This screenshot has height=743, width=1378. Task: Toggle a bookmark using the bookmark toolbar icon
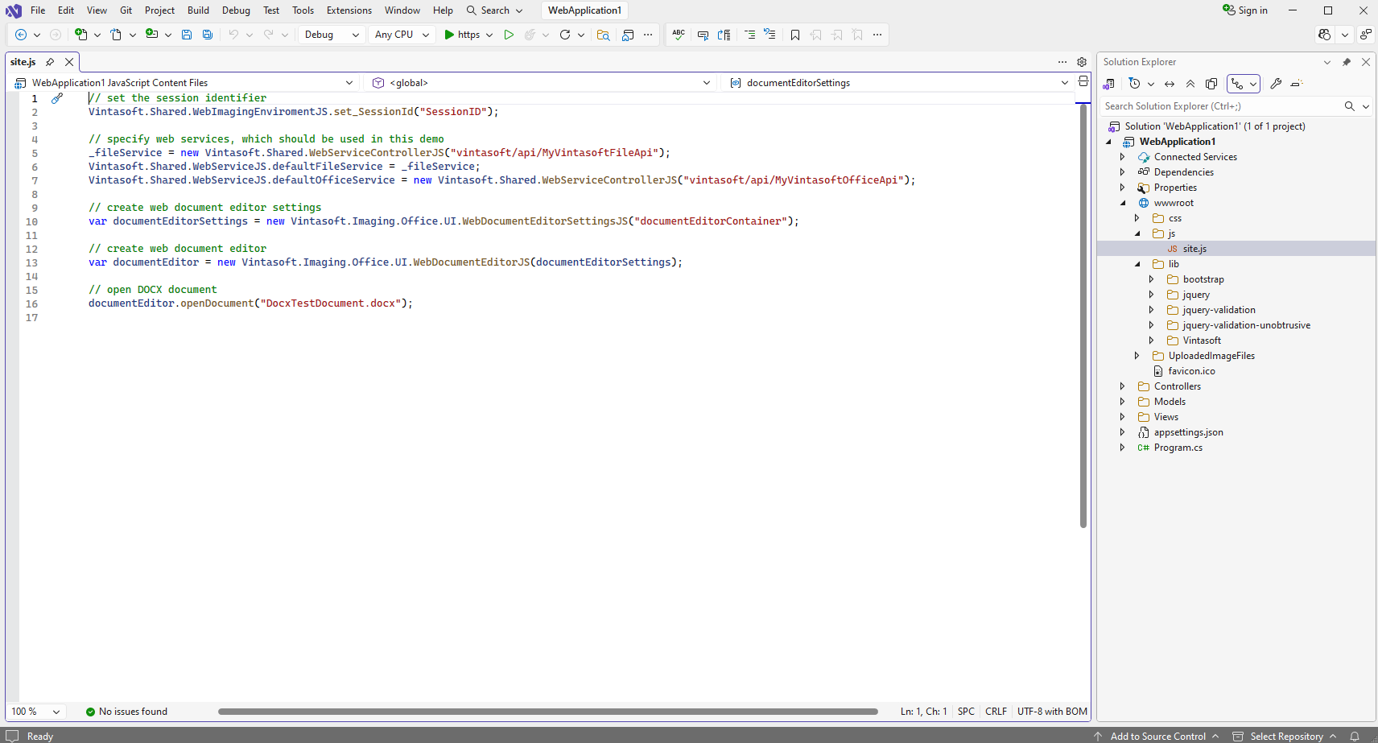(795, 35)
